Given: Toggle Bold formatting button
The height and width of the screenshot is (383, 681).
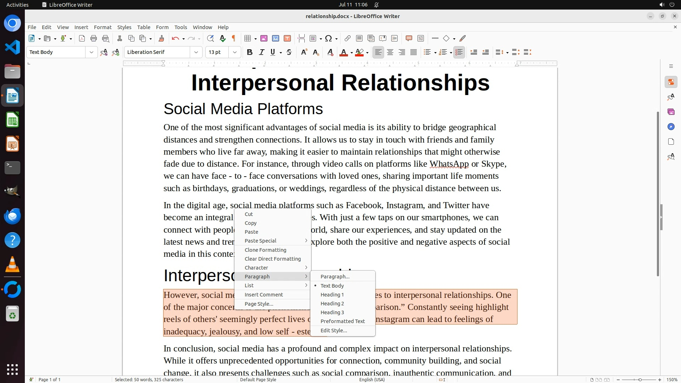Looking at the screenshot, I should pos(250,52).
